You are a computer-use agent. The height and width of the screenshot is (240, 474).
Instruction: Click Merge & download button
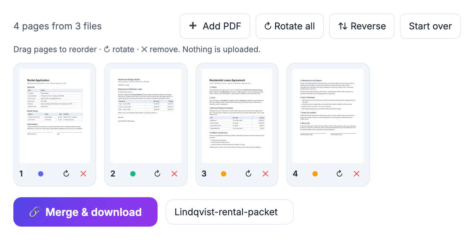point(85,212)
